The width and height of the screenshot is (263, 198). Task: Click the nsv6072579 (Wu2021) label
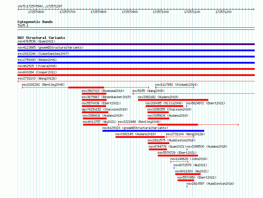190,165
